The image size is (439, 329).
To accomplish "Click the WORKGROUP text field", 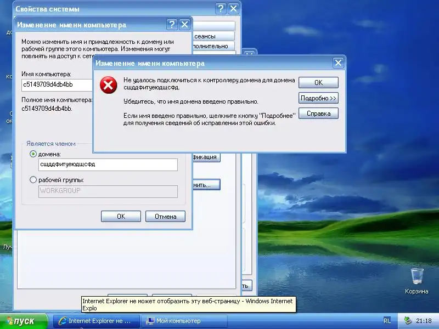I will pyautogui.click(x=108, y=191).
